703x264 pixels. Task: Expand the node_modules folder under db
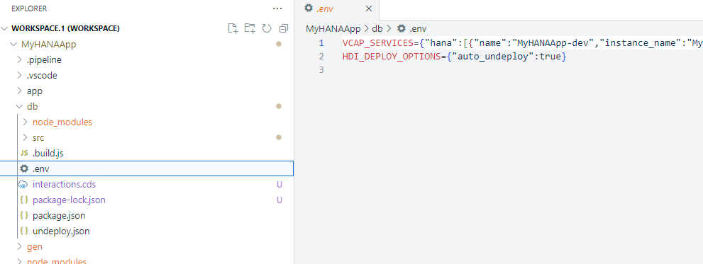25,122
